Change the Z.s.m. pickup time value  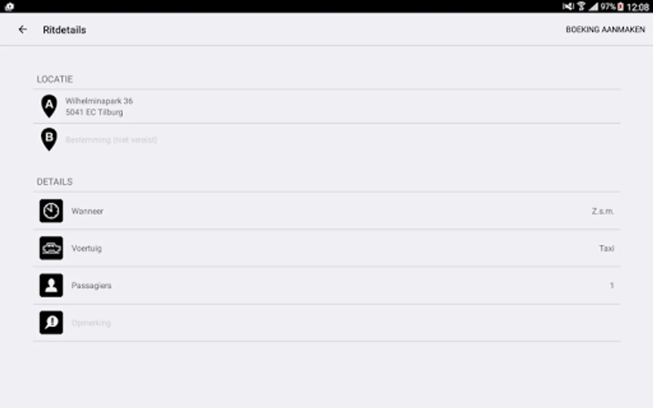pos(603,211)
